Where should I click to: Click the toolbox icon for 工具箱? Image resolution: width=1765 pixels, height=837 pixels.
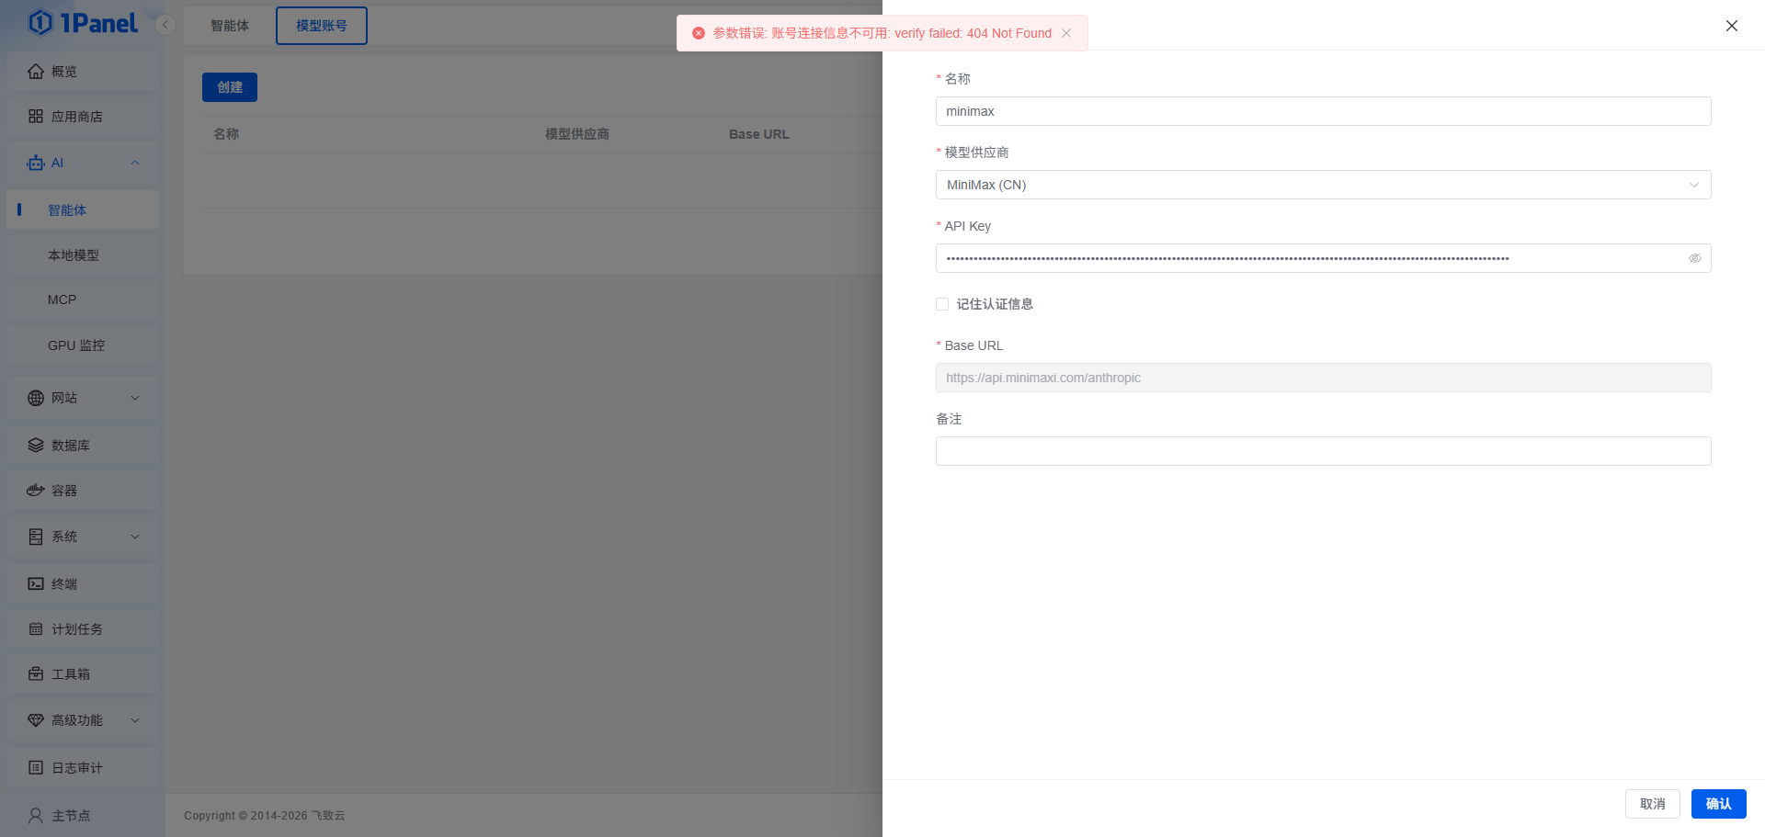coord(36,674)
